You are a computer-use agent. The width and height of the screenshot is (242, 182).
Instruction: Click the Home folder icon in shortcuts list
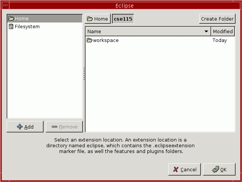[11, 18]
